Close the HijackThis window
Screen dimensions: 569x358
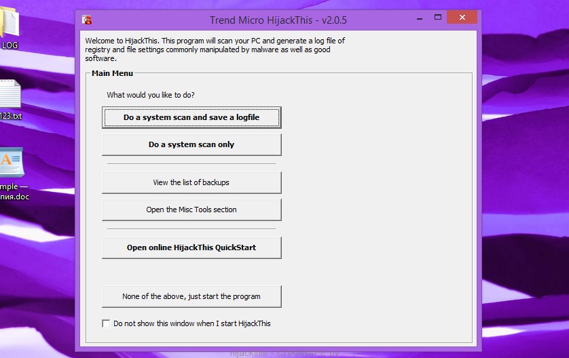pos(462,18)
